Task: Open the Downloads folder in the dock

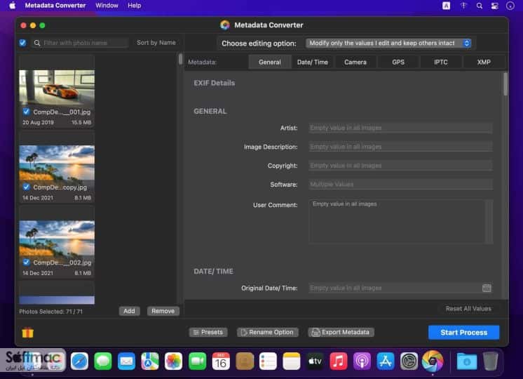Action: click(x=467, y=361)
